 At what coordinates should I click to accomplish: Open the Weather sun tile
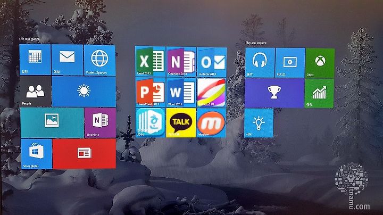pyautogui.click(x=84, y=92)
